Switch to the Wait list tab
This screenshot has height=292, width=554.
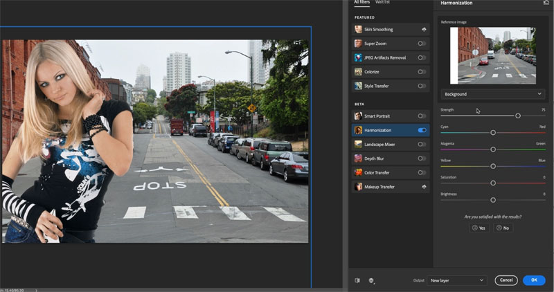click(382, 2)
